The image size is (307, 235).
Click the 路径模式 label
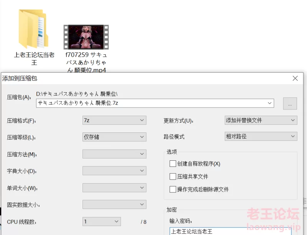point(174,137)
